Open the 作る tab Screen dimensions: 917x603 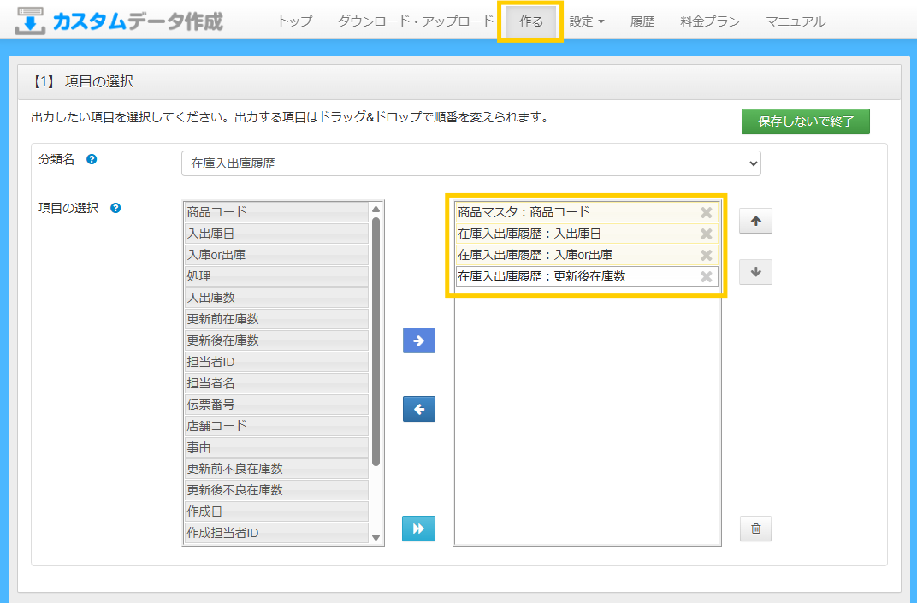pyautogui.click(x=531, y=21)
